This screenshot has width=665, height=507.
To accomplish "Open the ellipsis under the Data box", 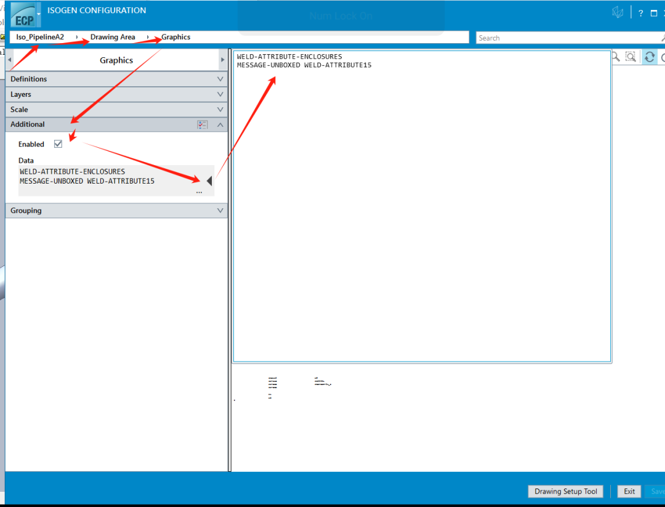I will coord(199,192).
